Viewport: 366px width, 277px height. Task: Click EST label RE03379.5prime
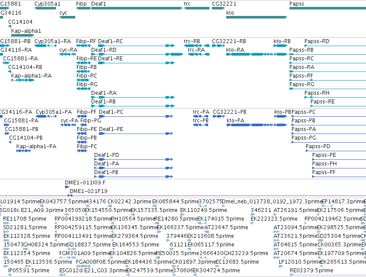click(x=311, y=271)
